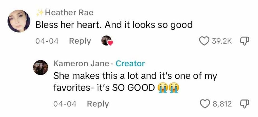Like Kameron Jane's reply with the heart icon
Screen dimensions: 258x117
(205, 104)
